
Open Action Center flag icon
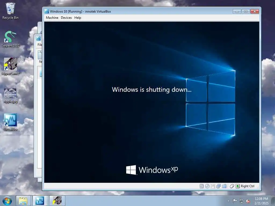click(234, 201)
